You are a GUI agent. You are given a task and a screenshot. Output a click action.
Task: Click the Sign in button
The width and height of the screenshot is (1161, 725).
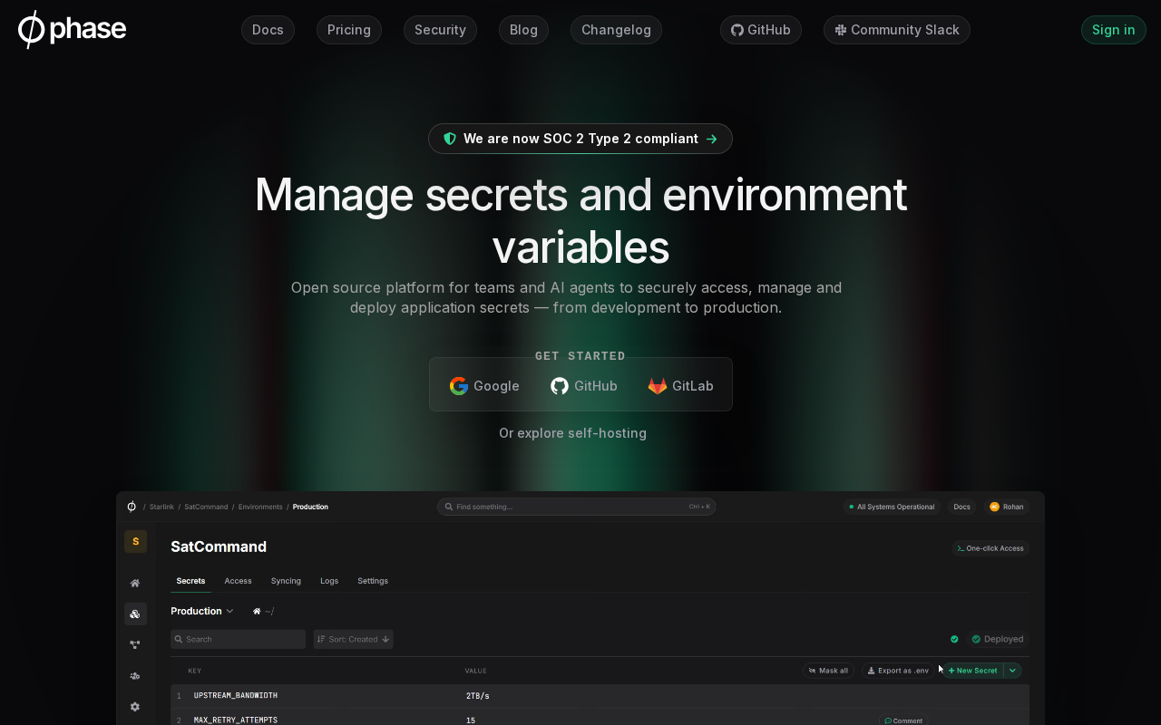[1114, 30]
